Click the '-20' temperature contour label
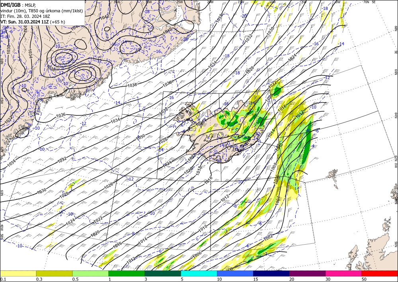Image resolution: width=398 pixels, height=282 pixels. coord(244,16)
